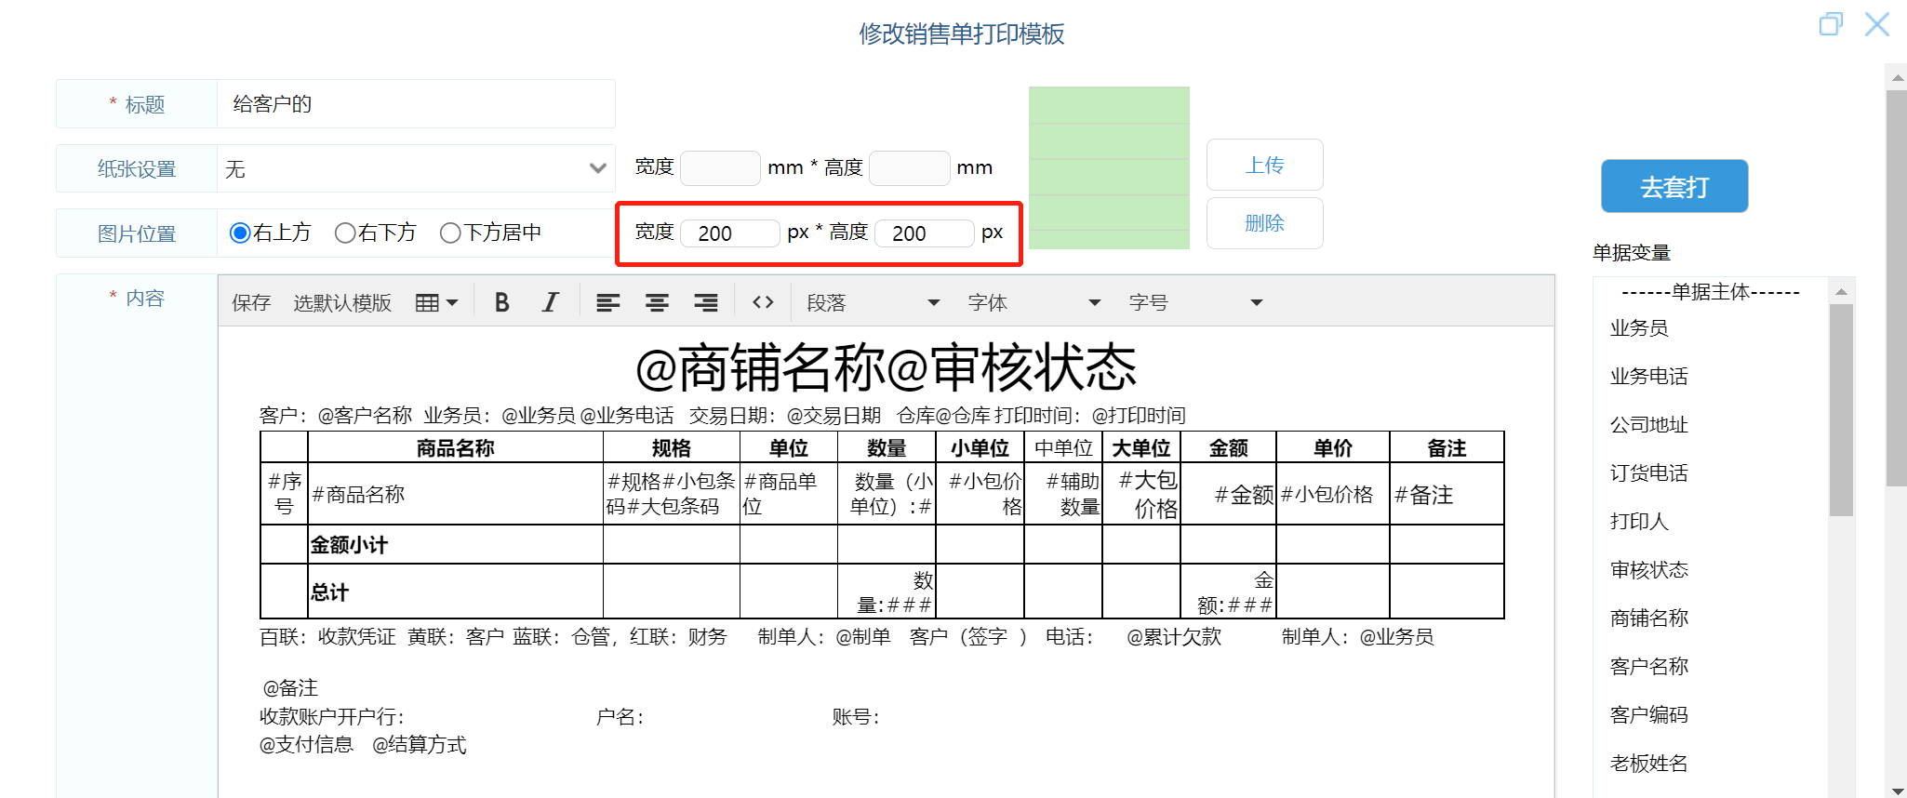1907x798 pixels.
Task: Click the @支付信息 text in template
Action: 306,744
